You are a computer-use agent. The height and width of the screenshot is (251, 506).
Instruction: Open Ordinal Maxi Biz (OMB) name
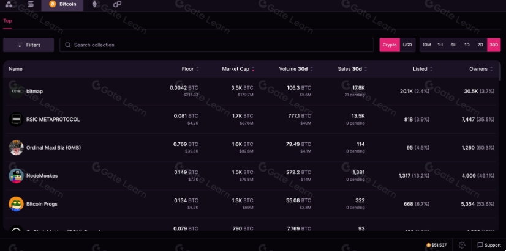coord(53,148)
